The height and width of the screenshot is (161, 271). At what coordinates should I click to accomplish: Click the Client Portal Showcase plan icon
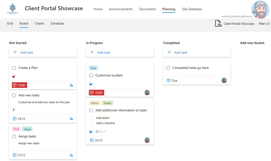[218, 24]
